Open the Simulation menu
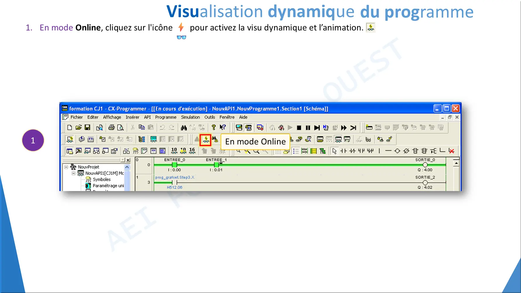Screen dimensions: 521x293 (190, 117)
